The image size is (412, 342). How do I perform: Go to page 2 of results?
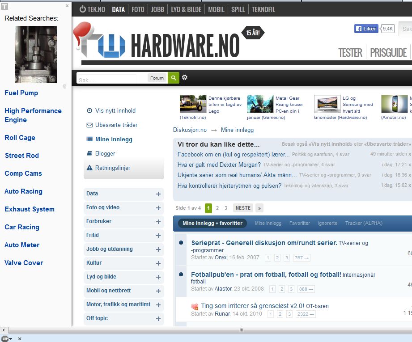point(217,208)
